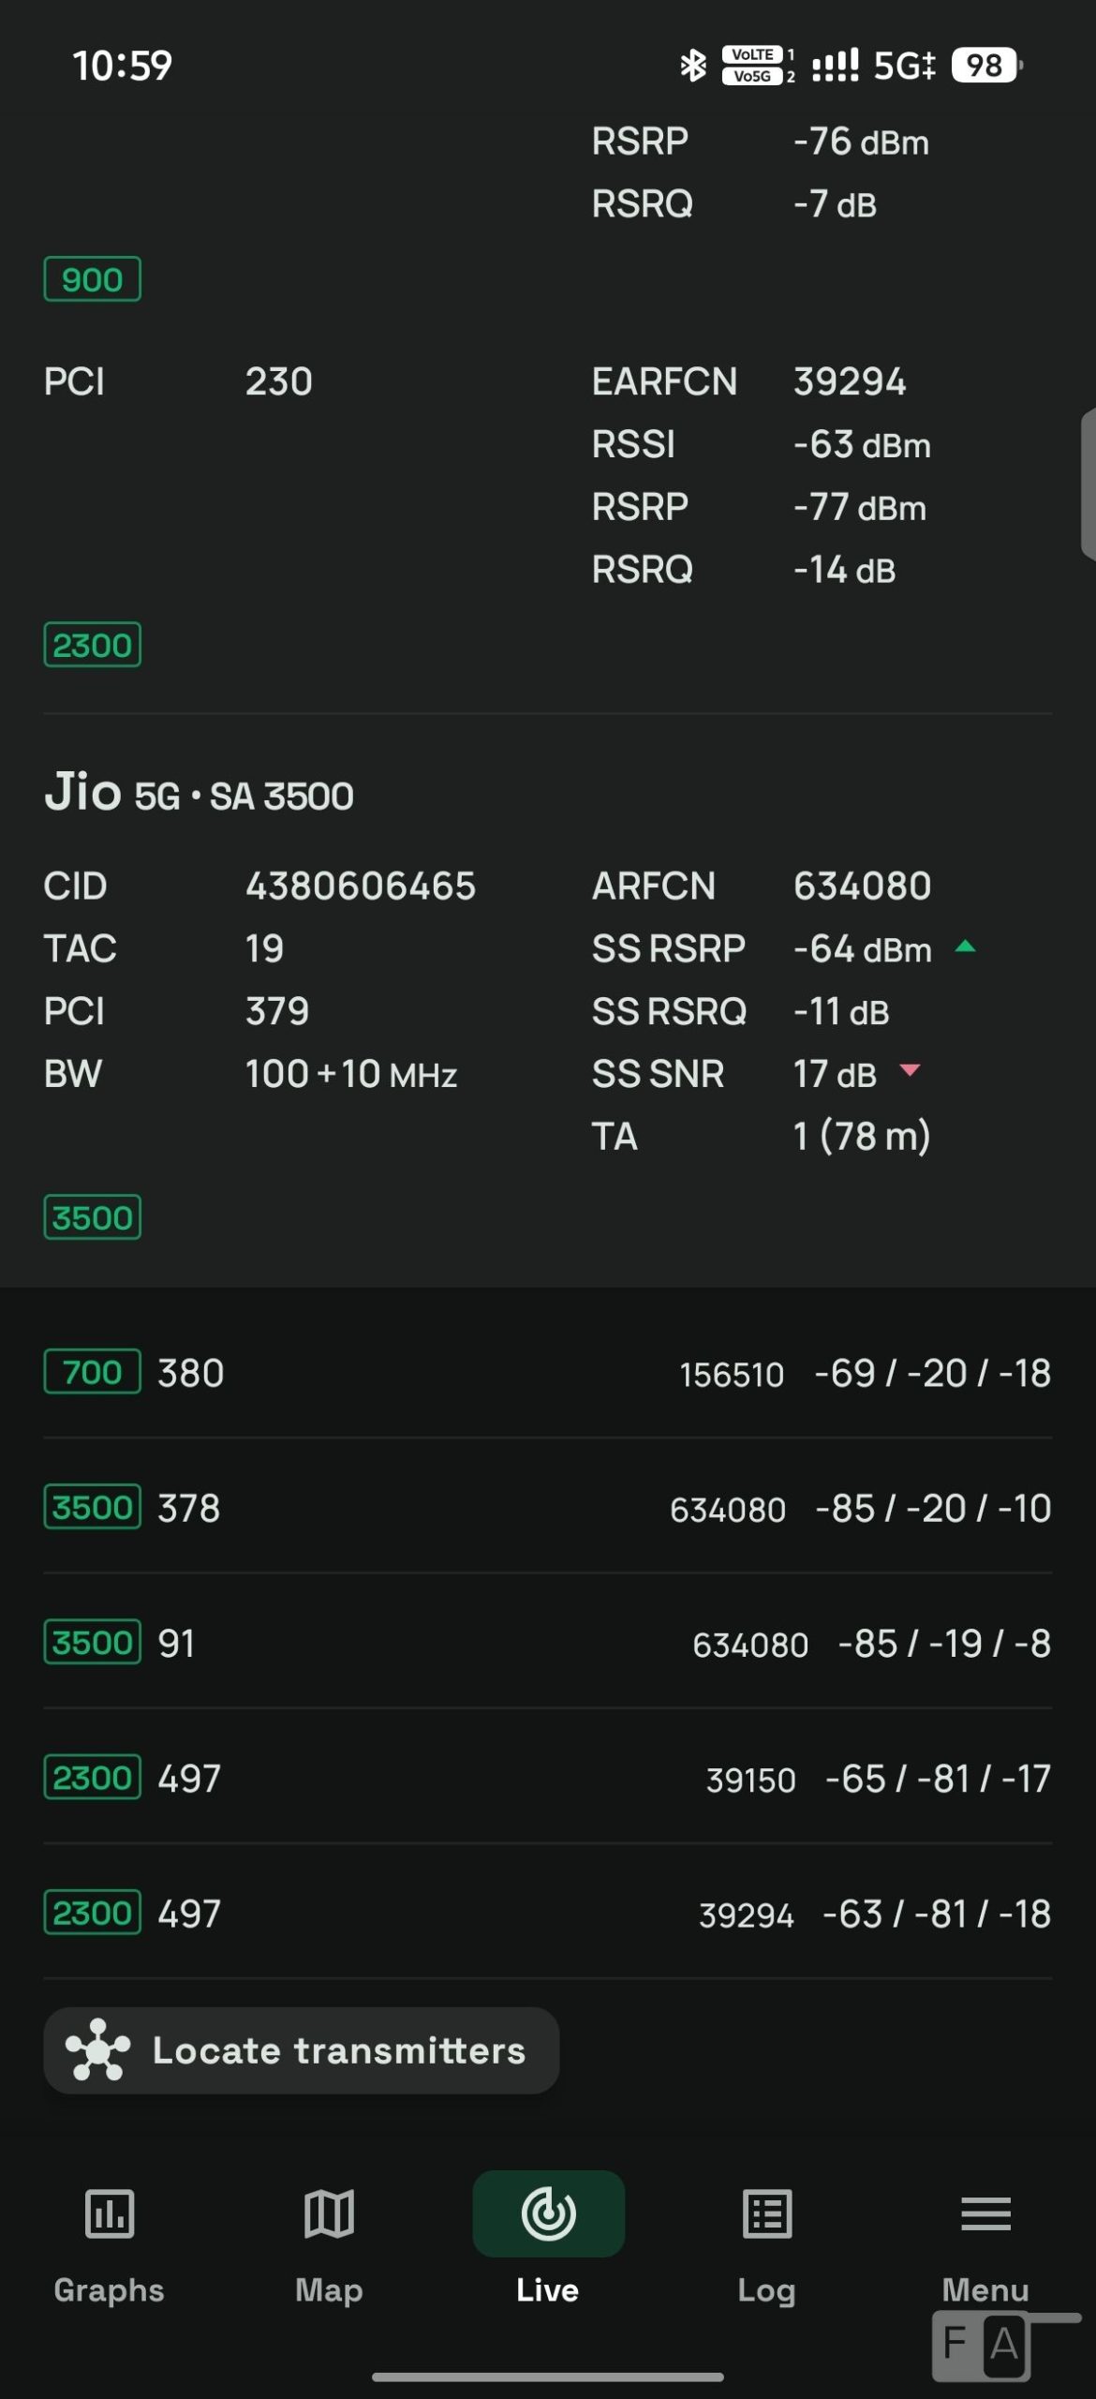The image size is (1096, 2399).
Task: Tap the Bluetooth status bar icon
Action: click(693, 66)
